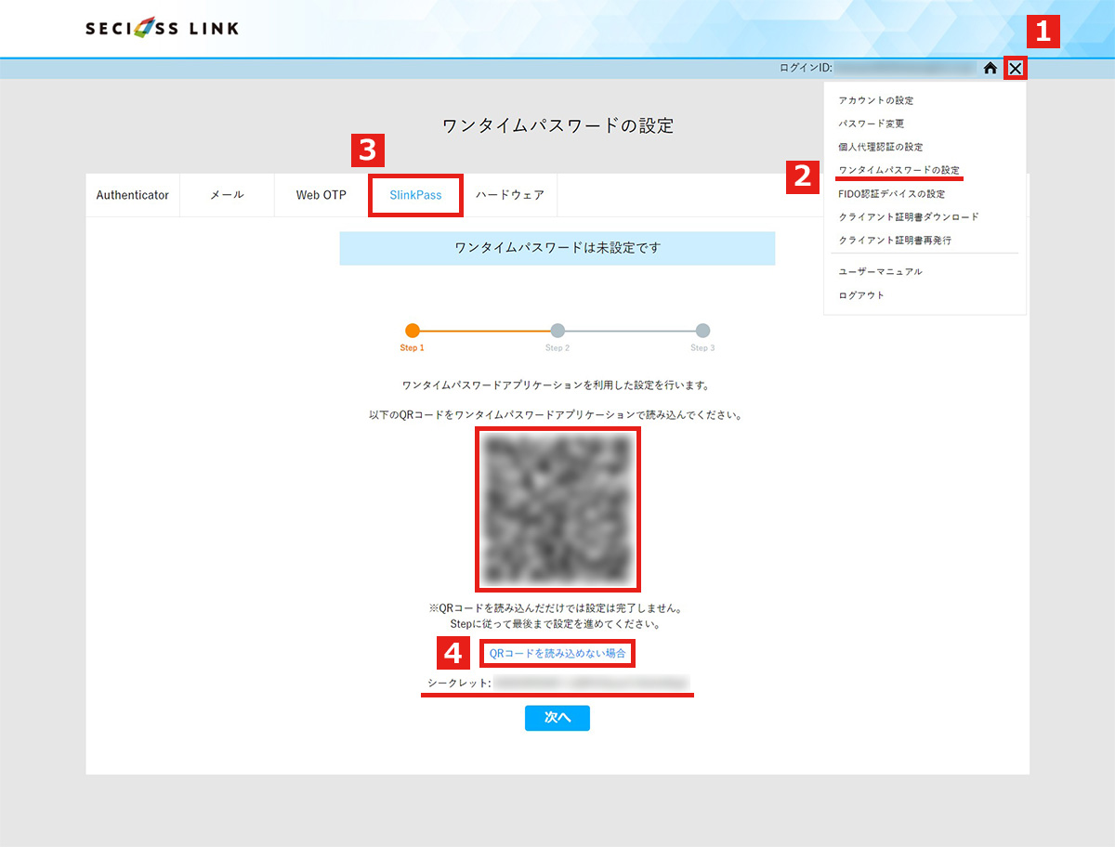Select クライアント証明書ダウンロード menu item
Screen dimensions: 1115x847
click(x=909, y=216)
